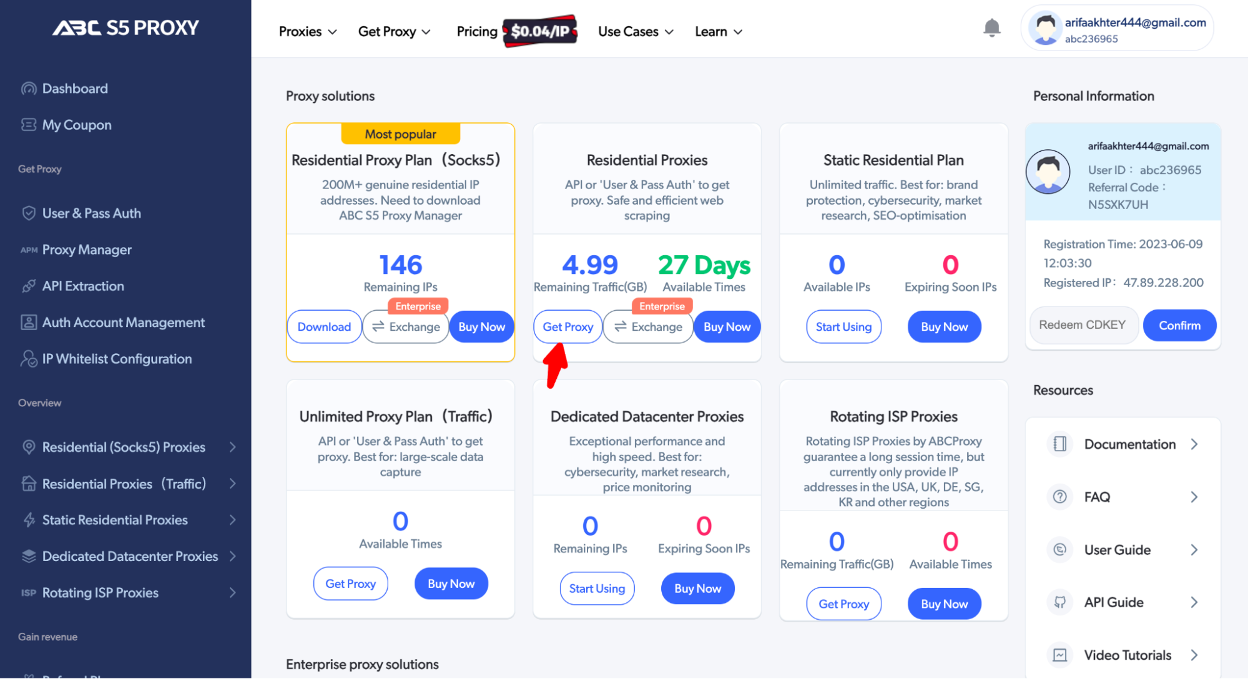Screen dimensions: 1248x679
Task: Click the profile avatar in Personal Information
Action: point(1048,172)
